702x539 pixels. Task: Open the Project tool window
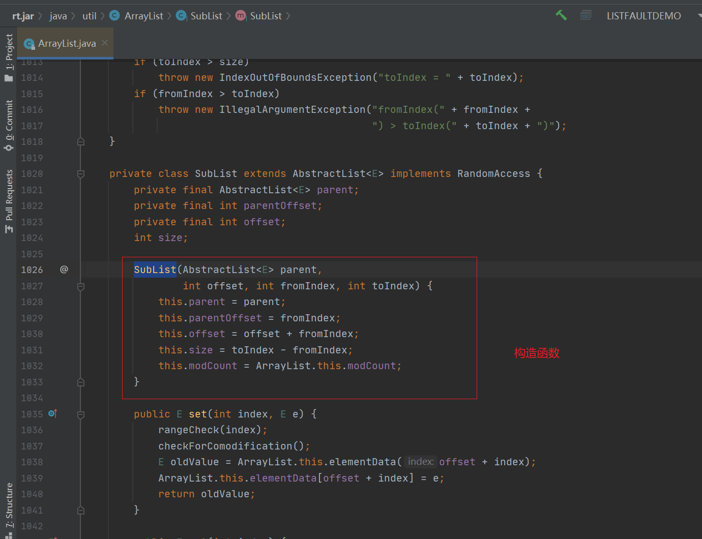[x=9, y=57]
